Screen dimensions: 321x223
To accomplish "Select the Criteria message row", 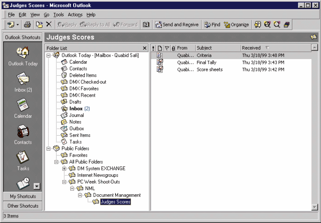I will point(231,55).
